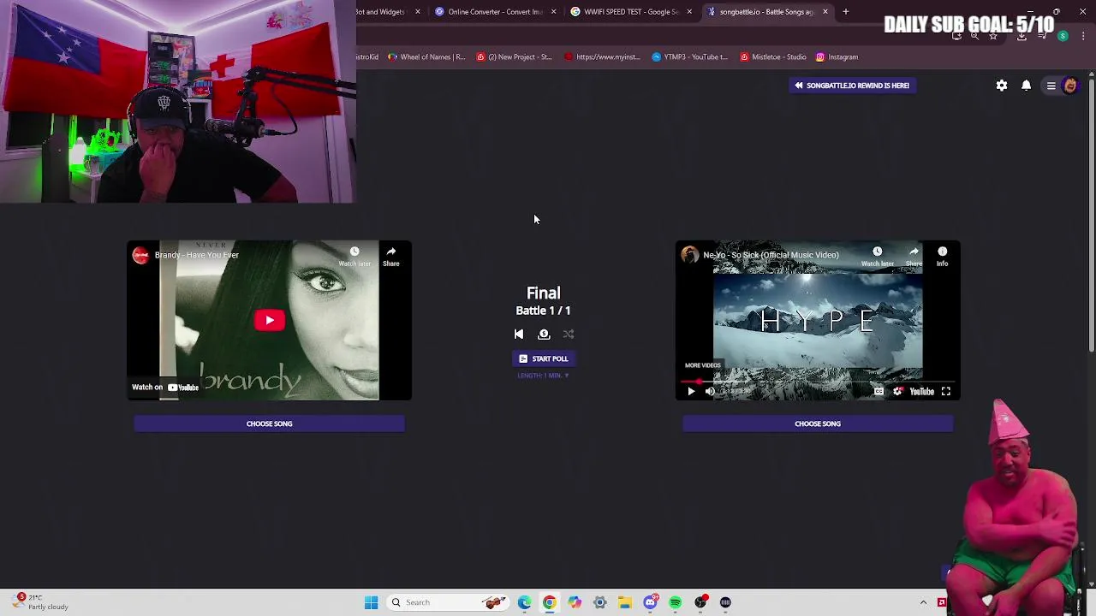Open weather widget Partly cloudy

pos(41,602)
